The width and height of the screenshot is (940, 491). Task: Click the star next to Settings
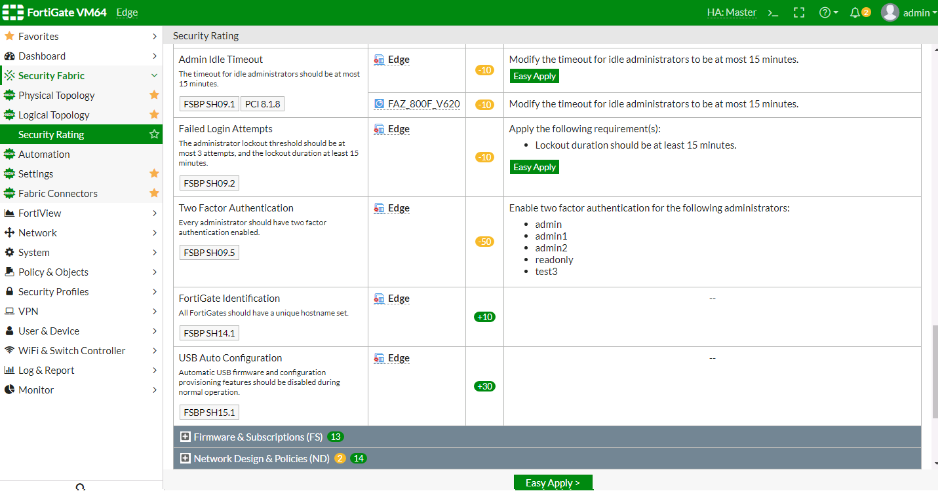pyautogui.click(x=154, y=173)
